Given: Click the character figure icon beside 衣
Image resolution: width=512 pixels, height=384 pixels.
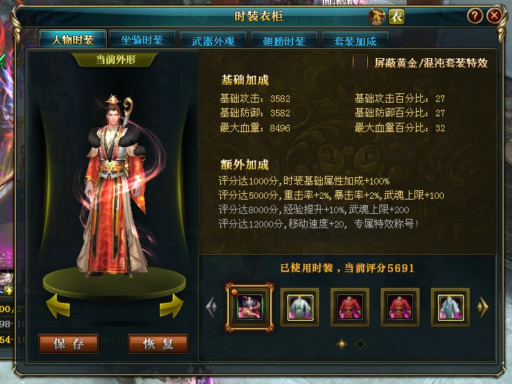Looking at the screenshot, I should (x=376, y=17).
